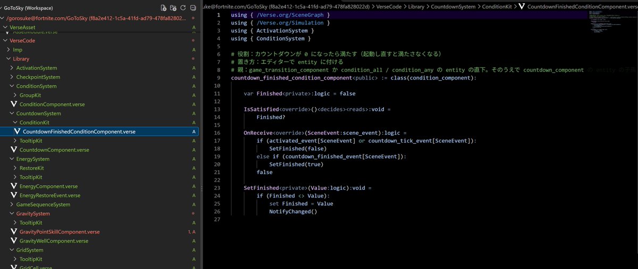This screenshot has width=638, height=269.
Task: Select CountdownFinishedConditionComponent.verse in the file tree
Action: 99,132
